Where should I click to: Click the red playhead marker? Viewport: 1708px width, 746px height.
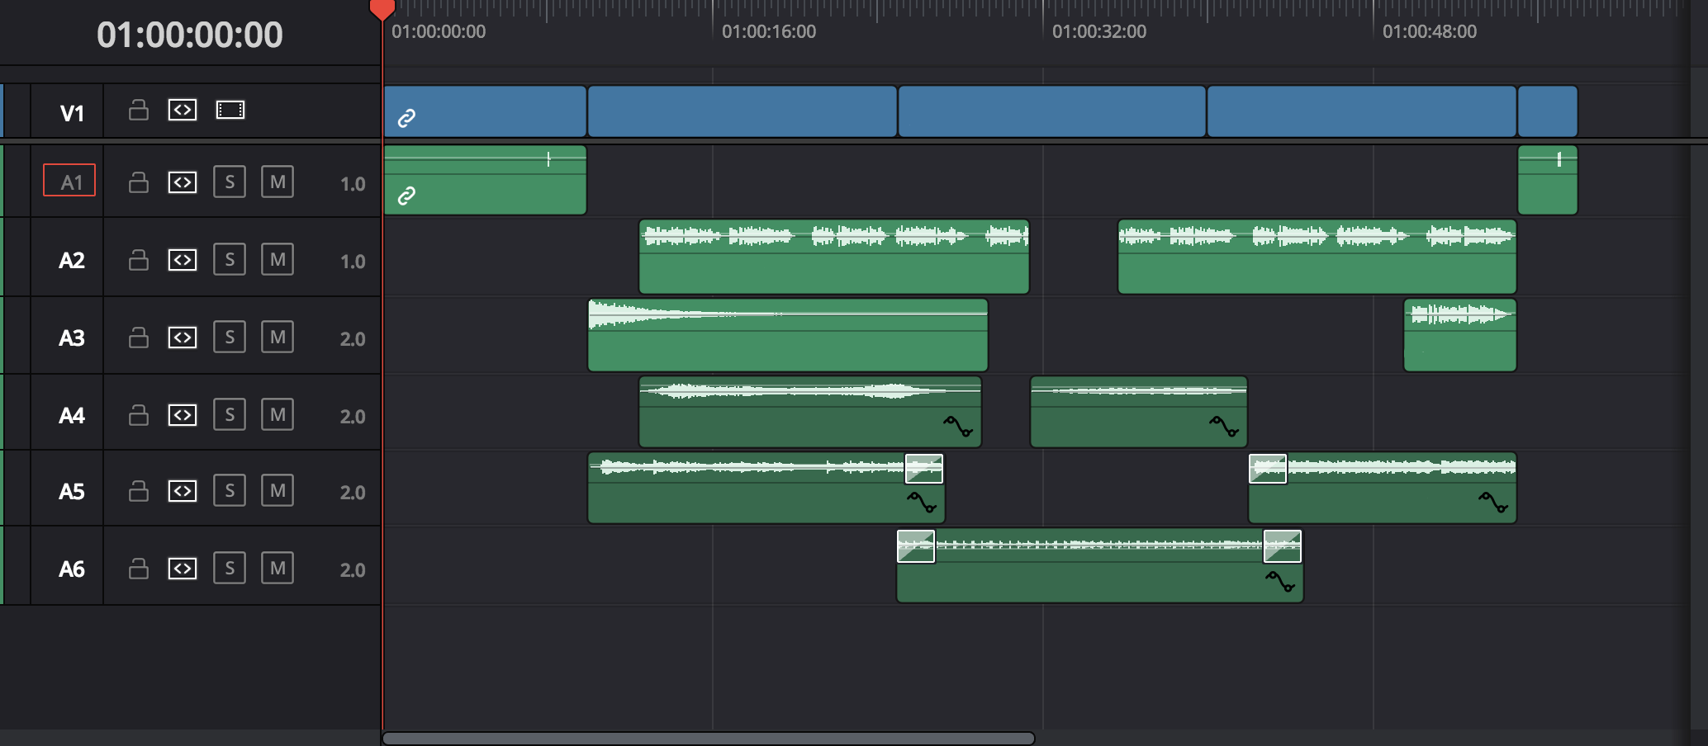(x=382, y=10)
